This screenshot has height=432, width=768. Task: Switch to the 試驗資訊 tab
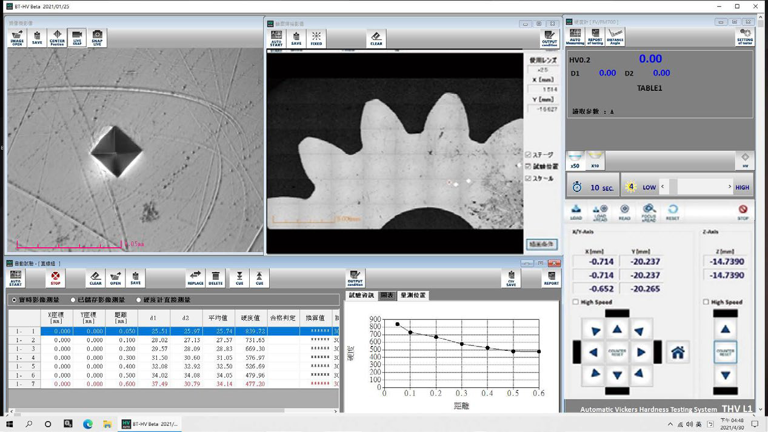click(361, 296)
